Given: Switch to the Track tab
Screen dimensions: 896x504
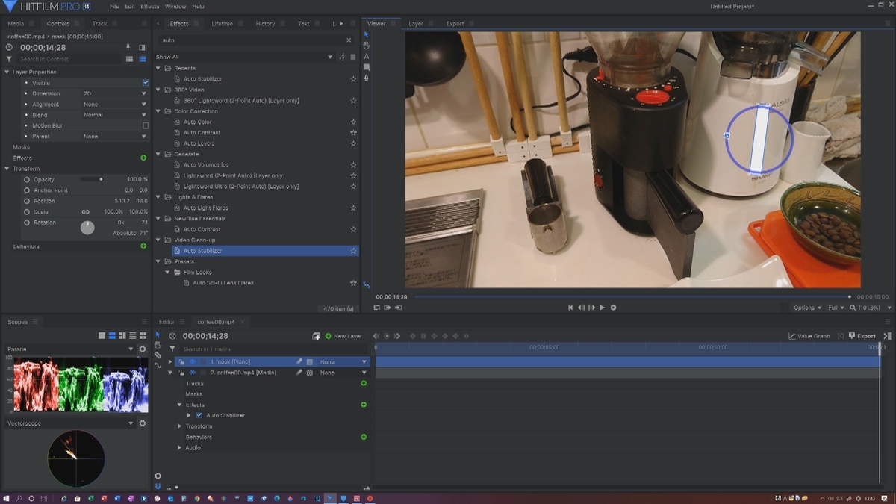Looking at the screenshot, I should (x=99, y=24).
